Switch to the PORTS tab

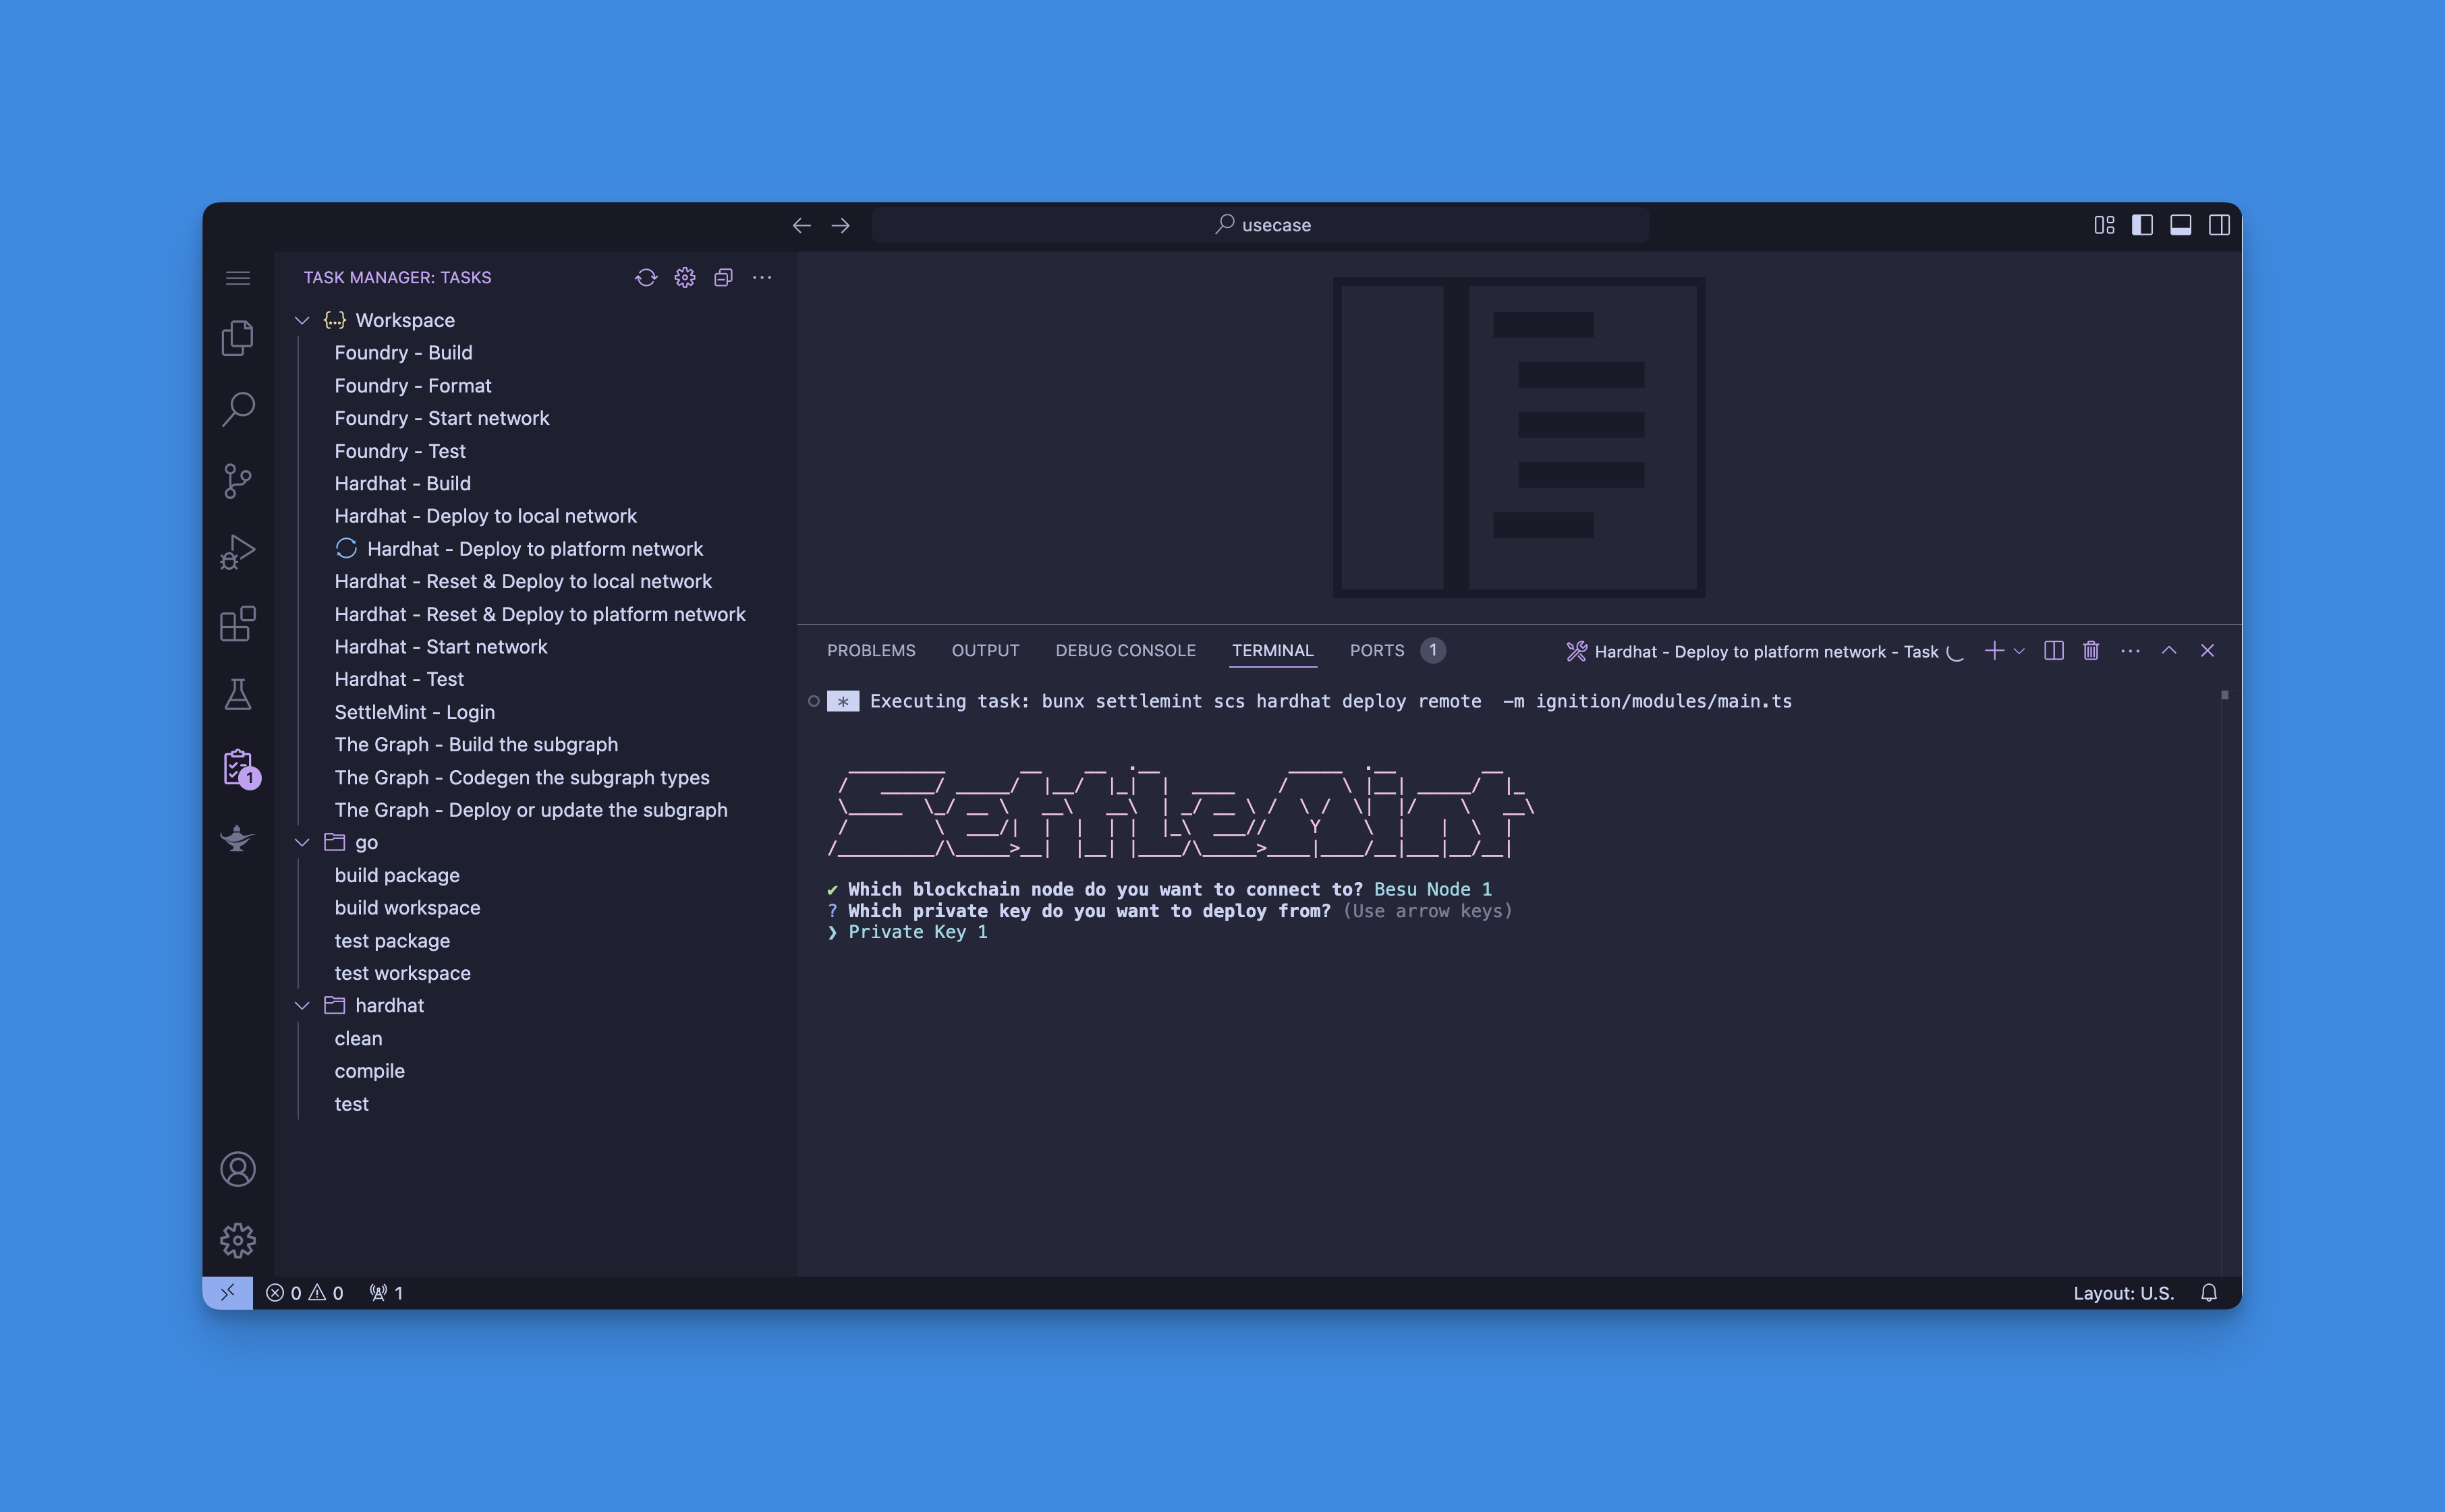(x=1378, y=649)
